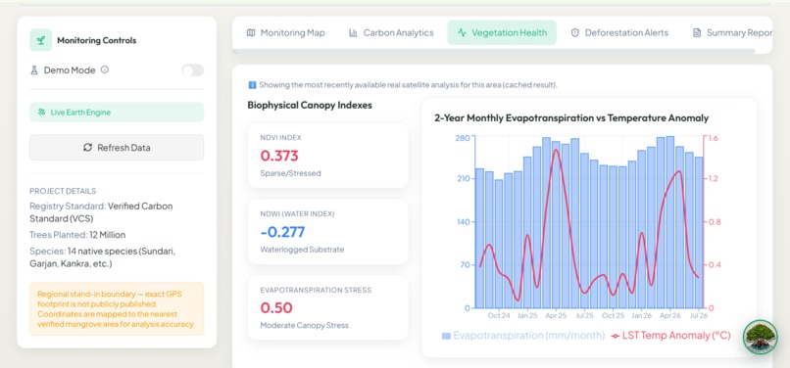Viewport: 790px width, 368px height.
Task: Open the Deforestation Alerts tab
Action: (x=619, y=32)
